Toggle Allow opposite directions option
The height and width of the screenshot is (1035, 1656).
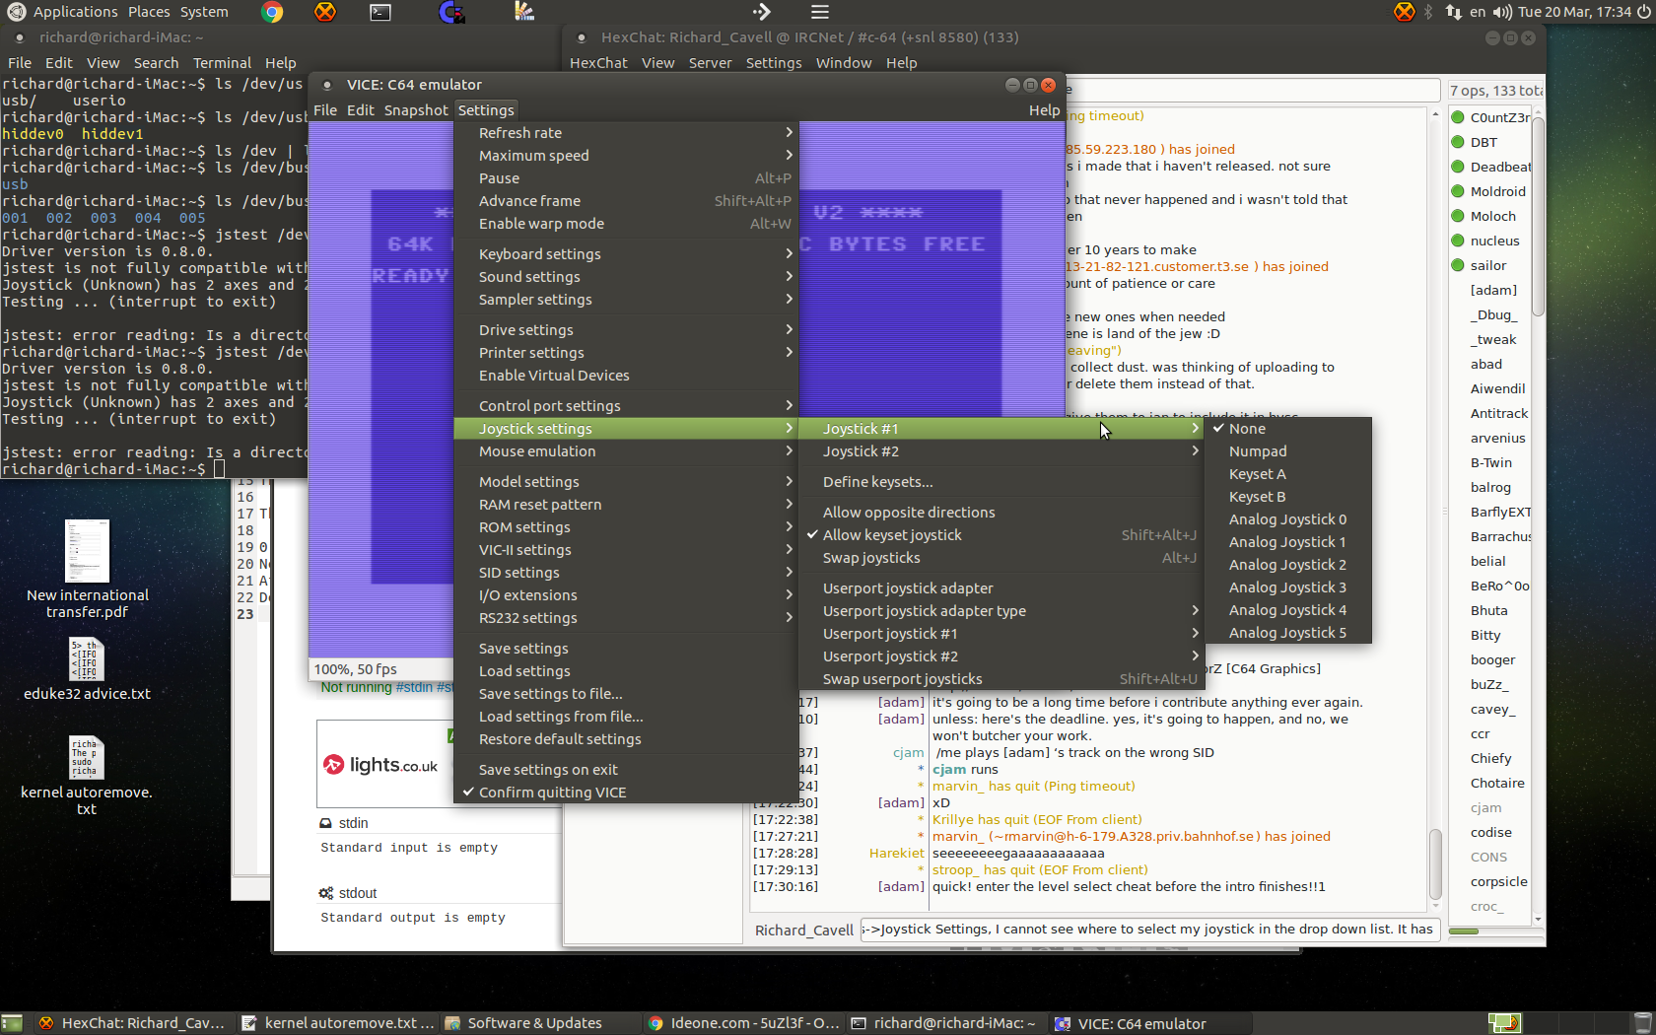click(x=1001, y=513)
